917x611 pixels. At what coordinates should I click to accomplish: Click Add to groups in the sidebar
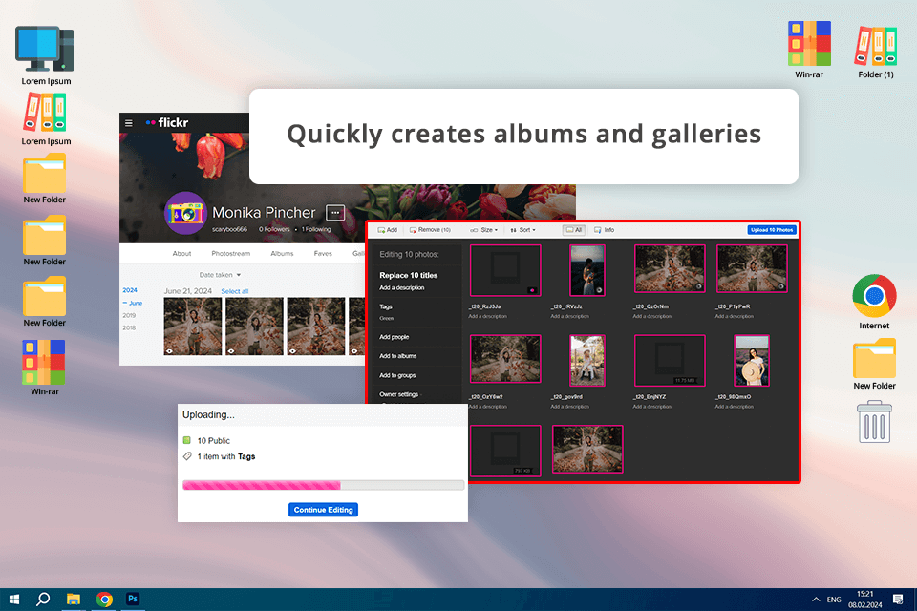397,375
